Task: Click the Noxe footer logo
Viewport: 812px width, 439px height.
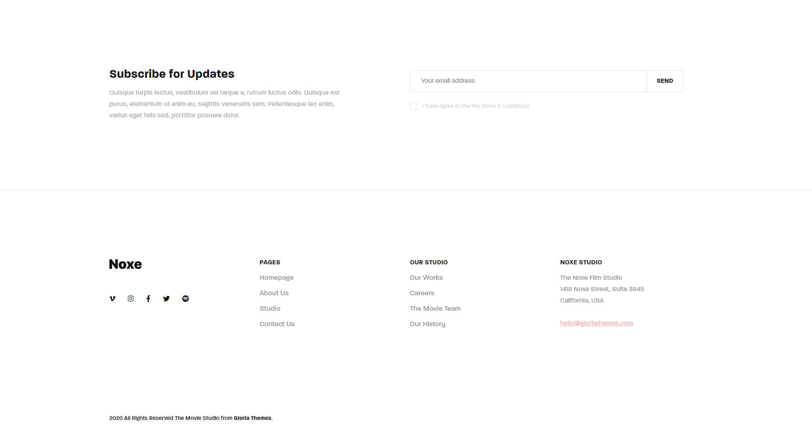Action: (x=125, y=264)
